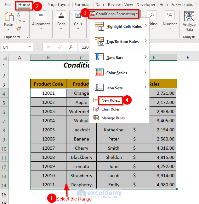Open the Conditional Formatting dropdown
Image resolution: width=199 pixels, height=204 pixels.
tap(114, 14)
